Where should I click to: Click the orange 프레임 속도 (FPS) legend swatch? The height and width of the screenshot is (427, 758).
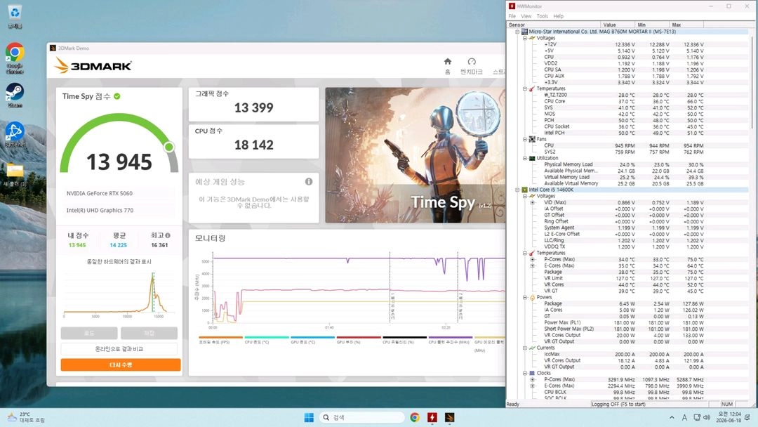click(x=220, y=338)
